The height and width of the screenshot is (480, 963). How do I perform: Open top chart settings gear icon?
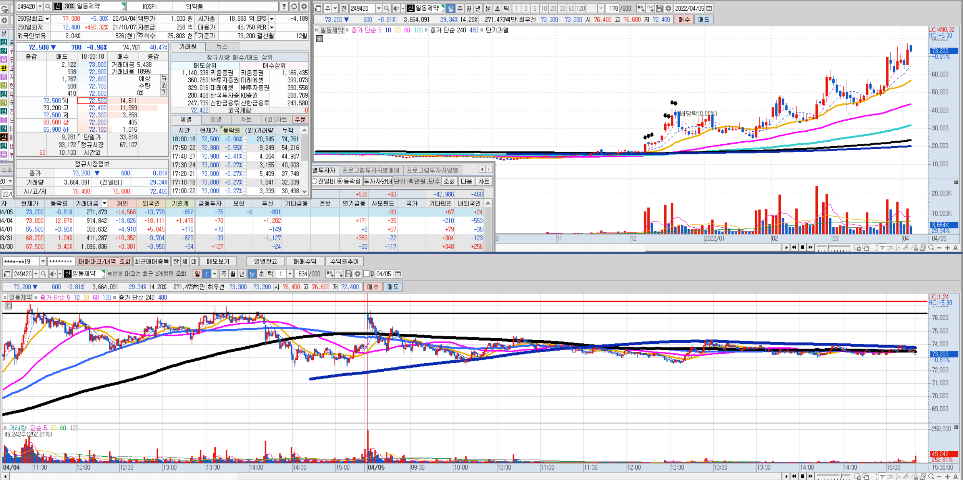pos(669,8)
